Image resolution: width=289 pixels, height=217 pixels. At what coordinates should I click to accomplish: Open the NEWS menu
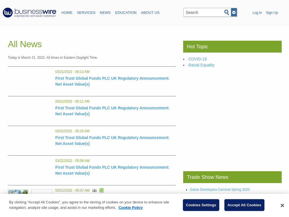click(x=105, y=12)
